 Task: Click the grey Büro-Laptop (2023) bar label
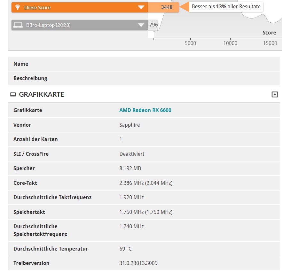48,25
